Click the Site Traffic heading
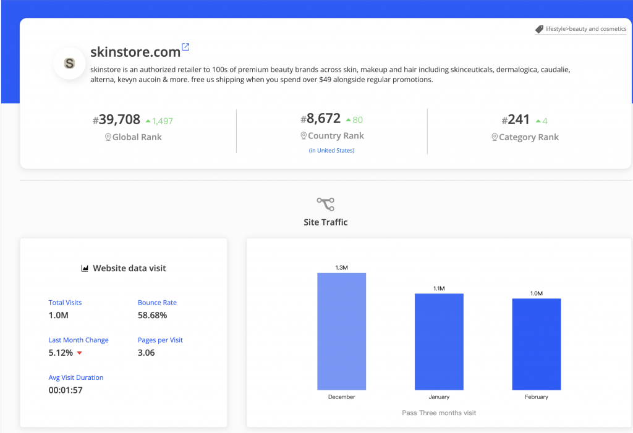 tap(325, 222)
